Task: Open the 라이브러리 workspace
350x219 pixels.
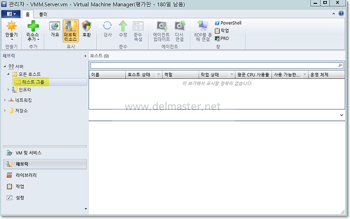Action: coord(21,175)
